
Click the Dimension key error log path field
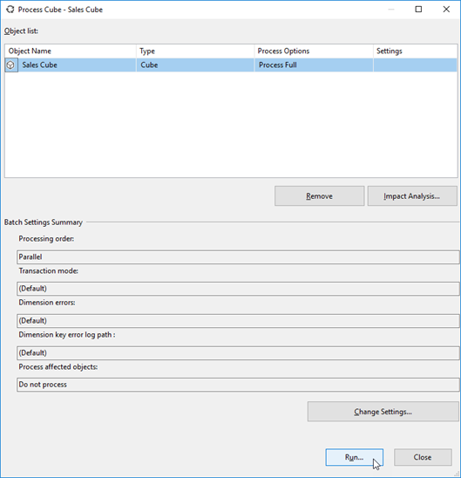[238, 352]
